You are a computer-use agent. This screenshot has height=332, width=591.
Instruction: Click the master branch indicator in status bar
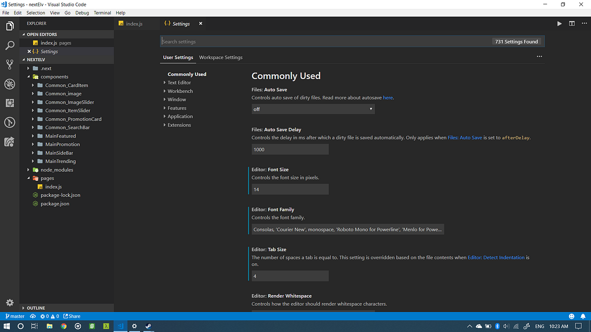click(x=14, y=316)
